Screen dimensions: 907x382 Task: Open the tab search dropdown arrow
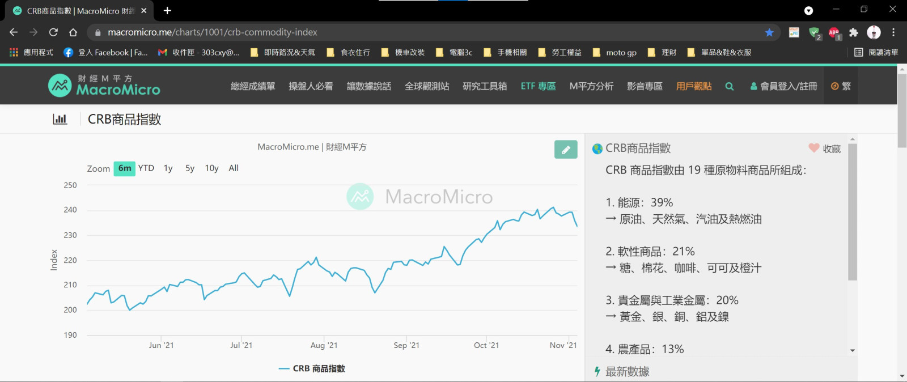pos(809,11)
